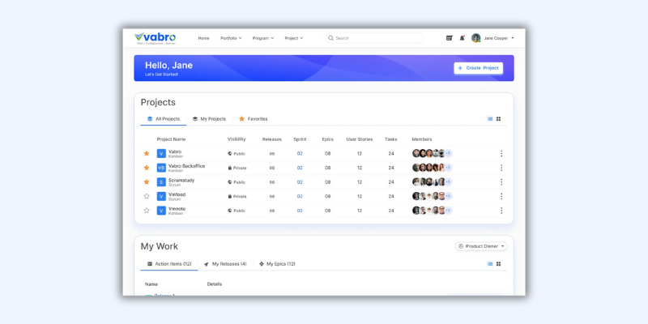Click the User Stories column header
The height and width of the screenshot is (324, 648).
tap(360, 139)
